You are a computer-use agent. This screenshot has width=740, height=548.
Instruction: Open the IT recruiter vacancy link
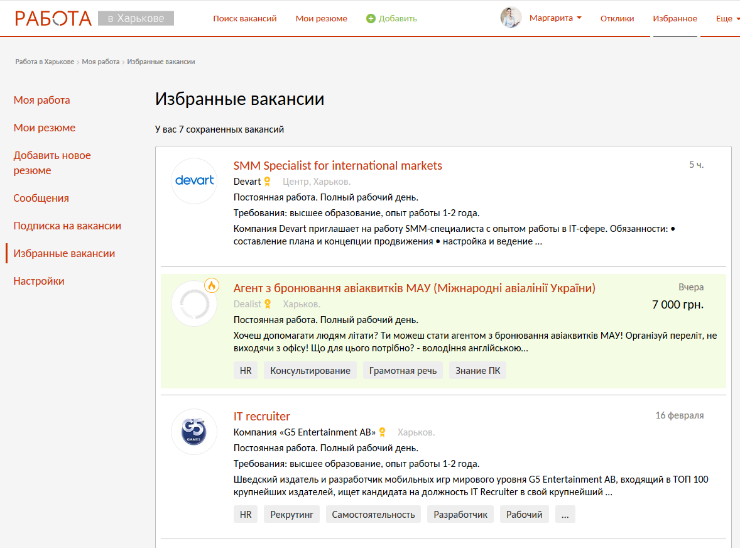(261, 416)
